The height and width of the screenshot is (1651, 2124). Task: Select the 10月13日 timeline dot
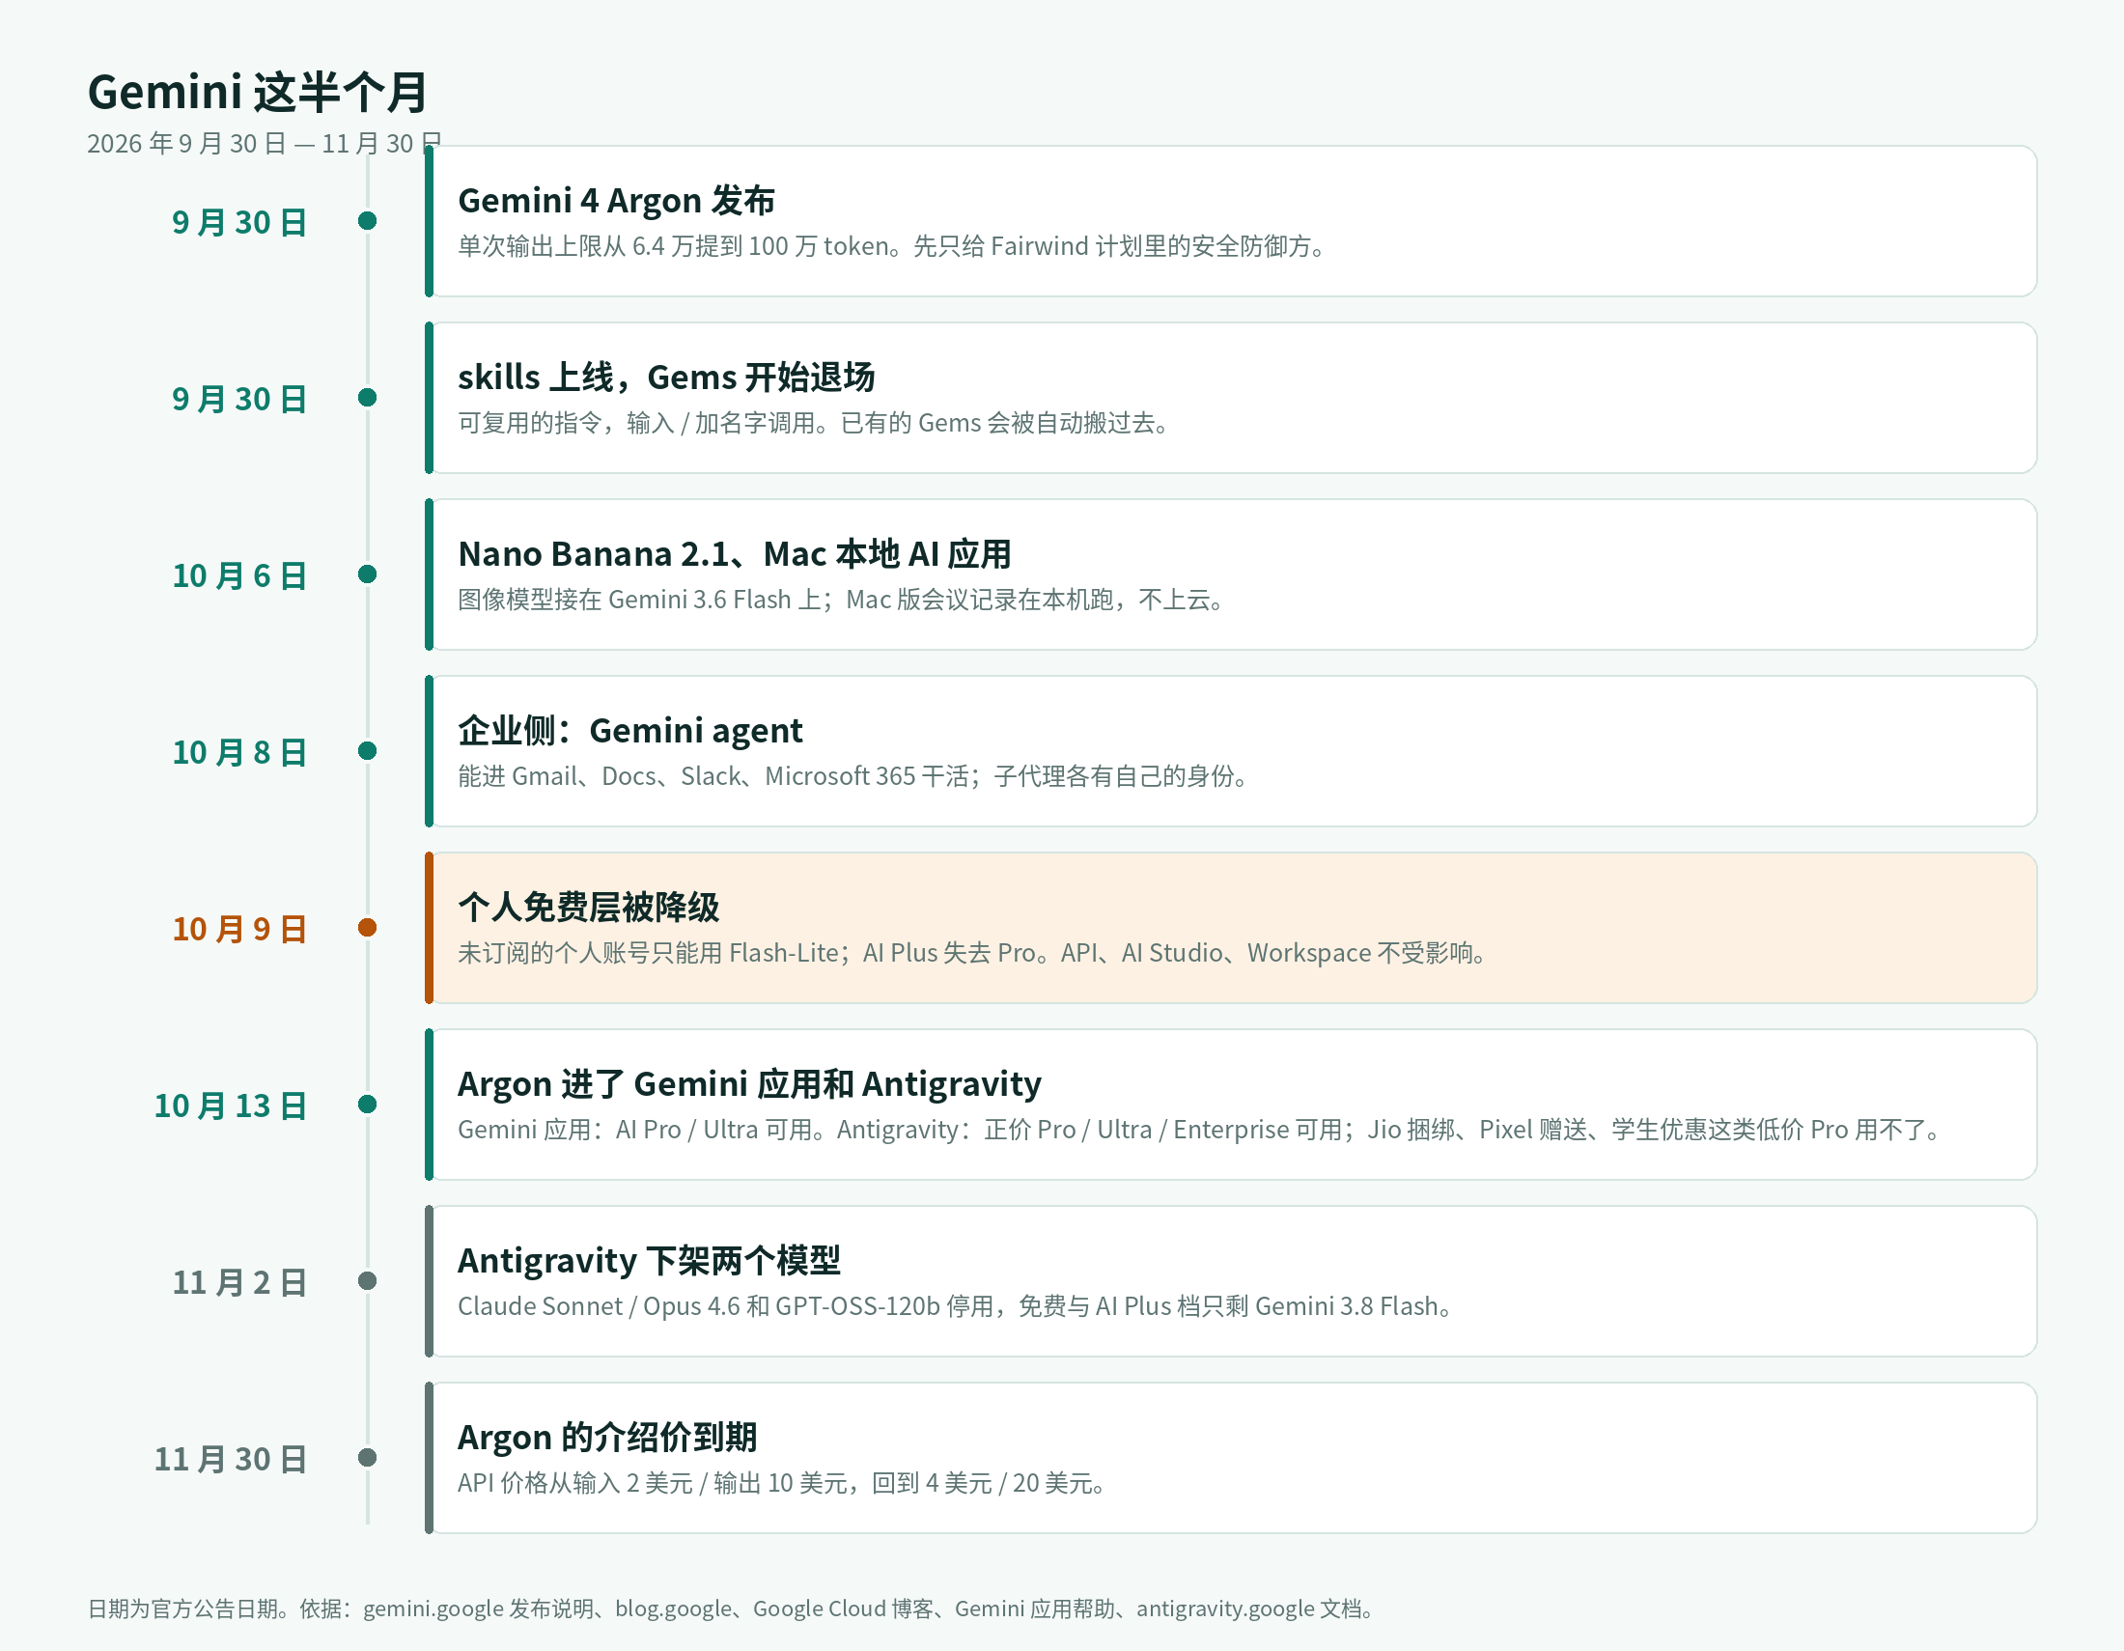[367, 1105]
